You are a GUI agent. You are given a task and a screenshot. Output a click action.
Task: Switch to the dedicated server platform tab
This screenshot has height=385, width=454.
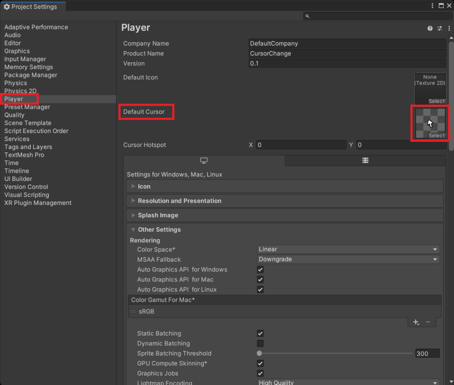(x=365, y=160)
